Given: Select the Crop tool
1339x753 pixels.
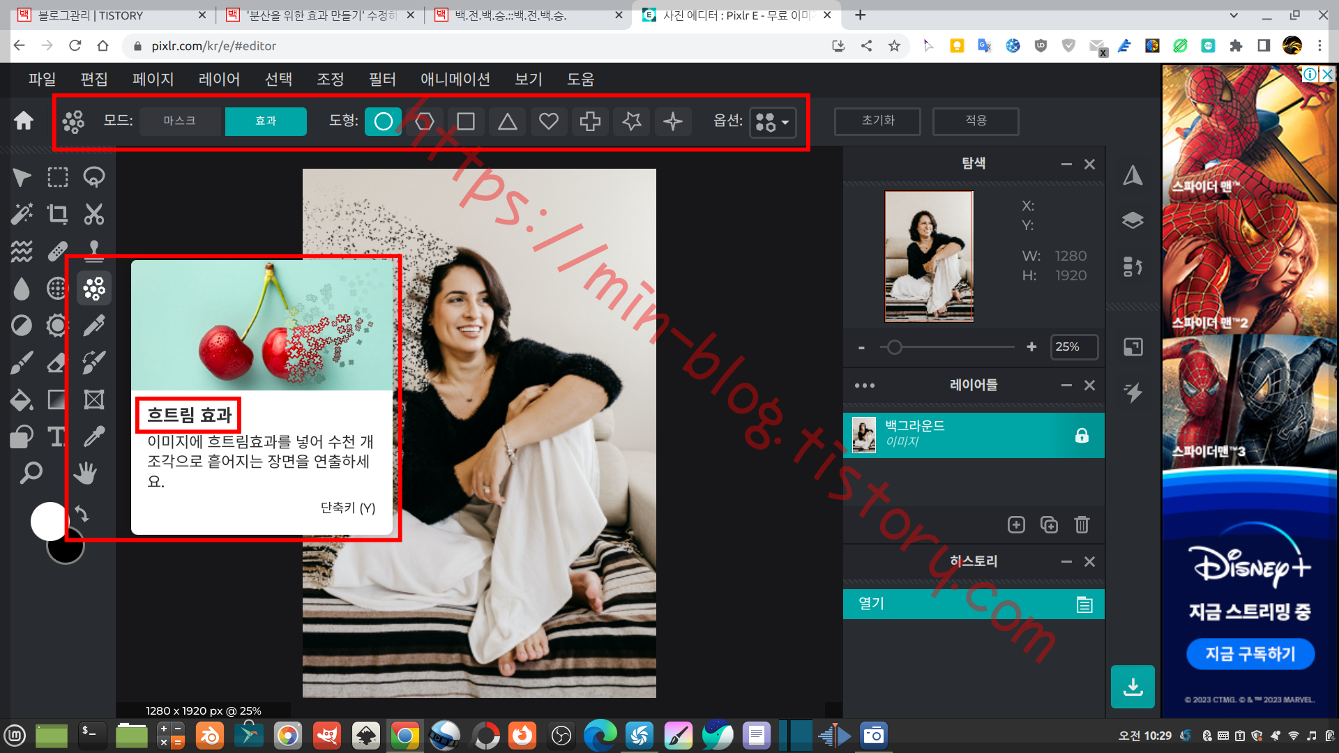Looking at the screenshot, I should [57, 214].
